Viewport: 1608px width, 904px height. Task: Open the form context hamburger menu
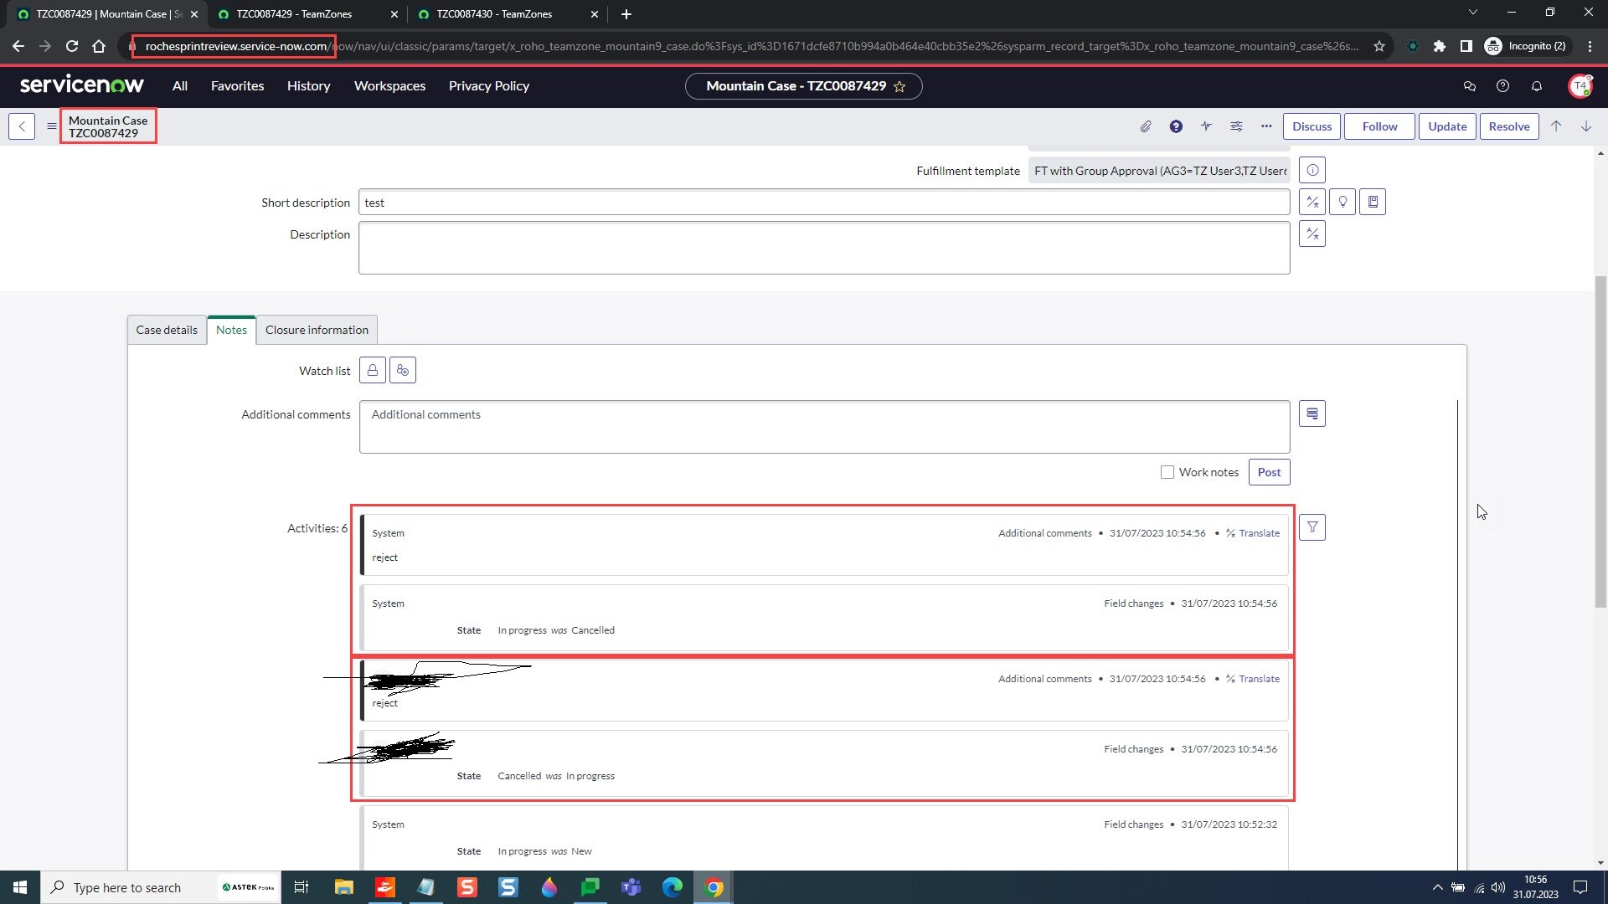coord(51,126)
